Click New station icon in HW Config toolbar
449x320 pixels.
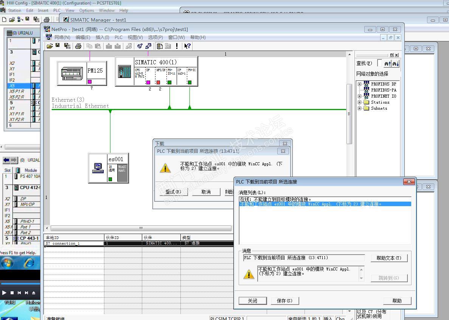coord(4,19)
